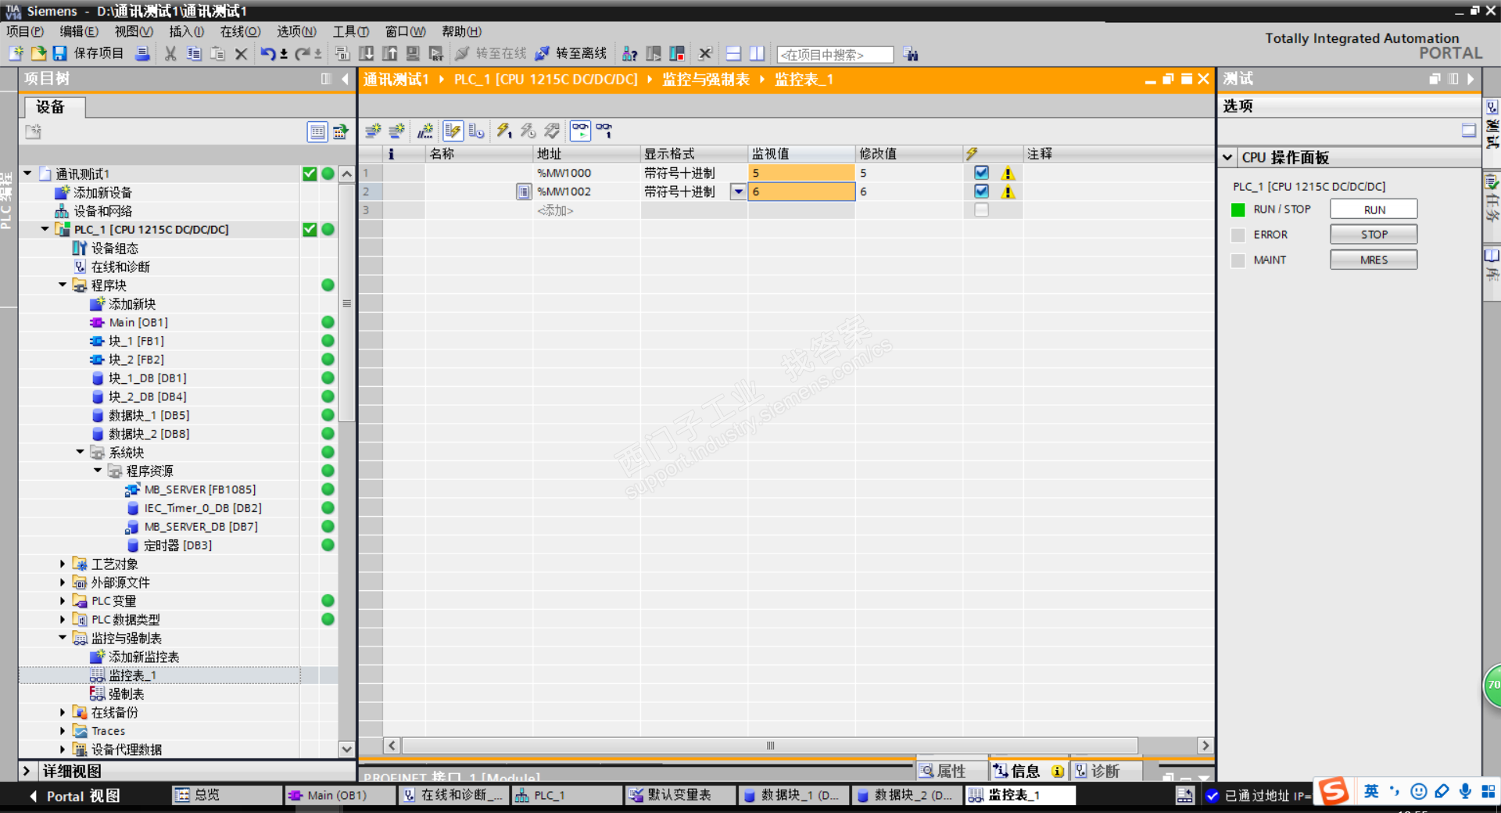Collapse the 程序块 folder

pos(63,285)
